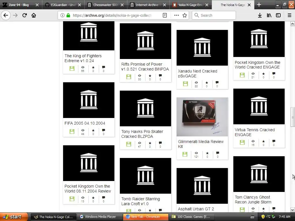This screenshot has width=295, height=221.
Task: Switch to the Nokia N Gage Emu tab
Action: coord(190,5)
